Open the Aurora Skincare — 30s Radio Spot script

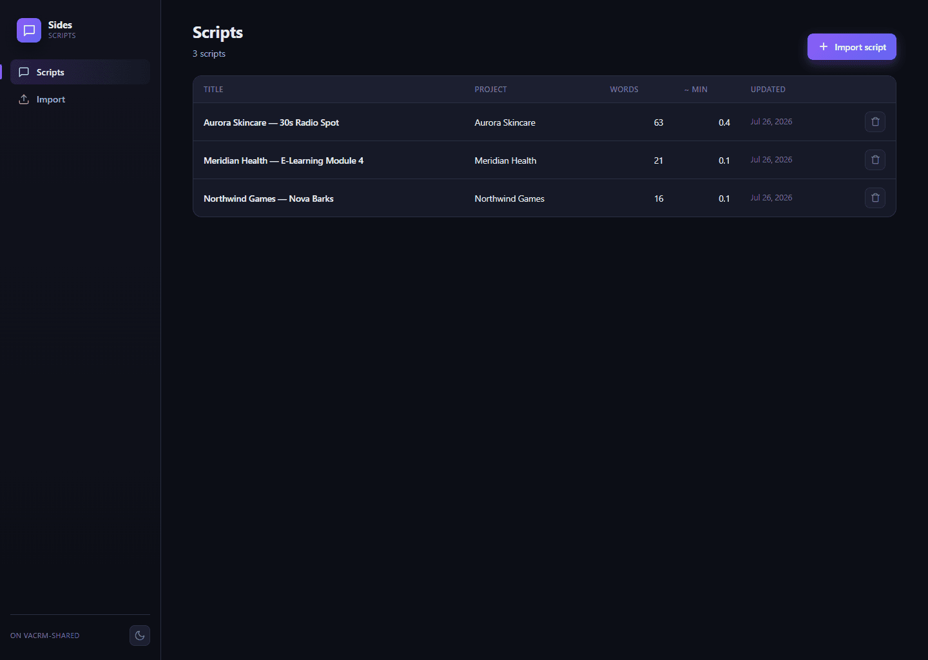coord(271,122)
